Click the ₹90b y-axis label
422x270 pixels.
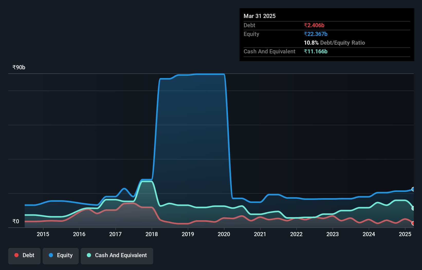click(x=19, y=67)
